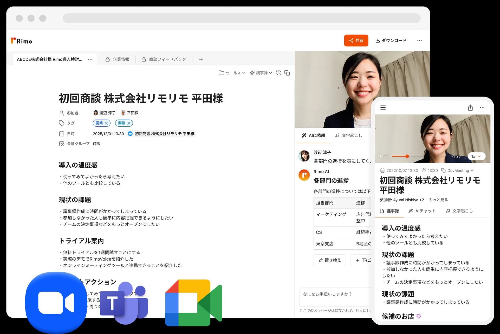
Task: Click the Microsoft Teams icon
Action: [x=124, y=303]
